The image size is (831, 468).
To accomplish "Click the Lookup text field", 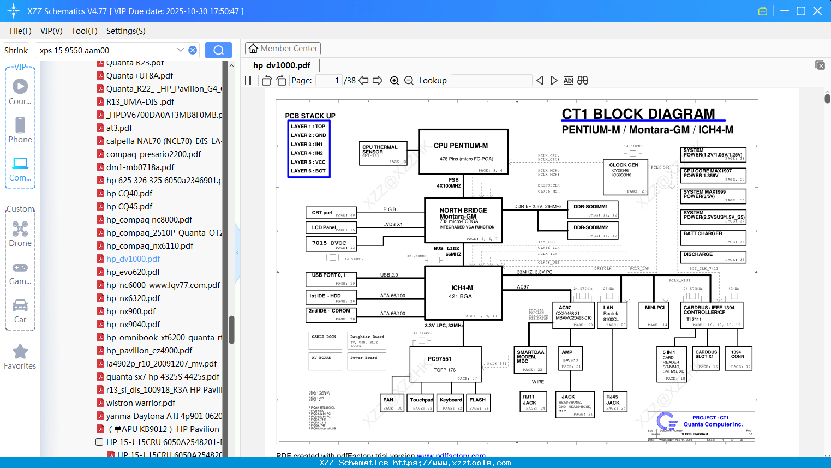I will click(x=492, y=80).
